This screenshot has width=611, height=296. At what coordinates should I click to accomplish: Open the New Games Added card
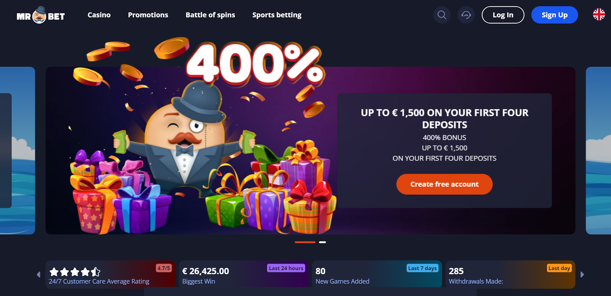coord(377,274)
